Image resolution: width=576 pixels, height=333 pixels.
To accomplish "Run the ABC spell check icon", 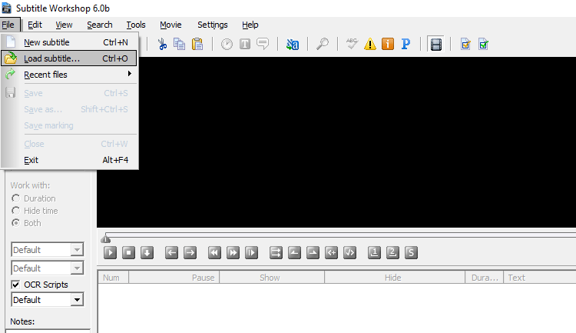I will tap(352, 44).
